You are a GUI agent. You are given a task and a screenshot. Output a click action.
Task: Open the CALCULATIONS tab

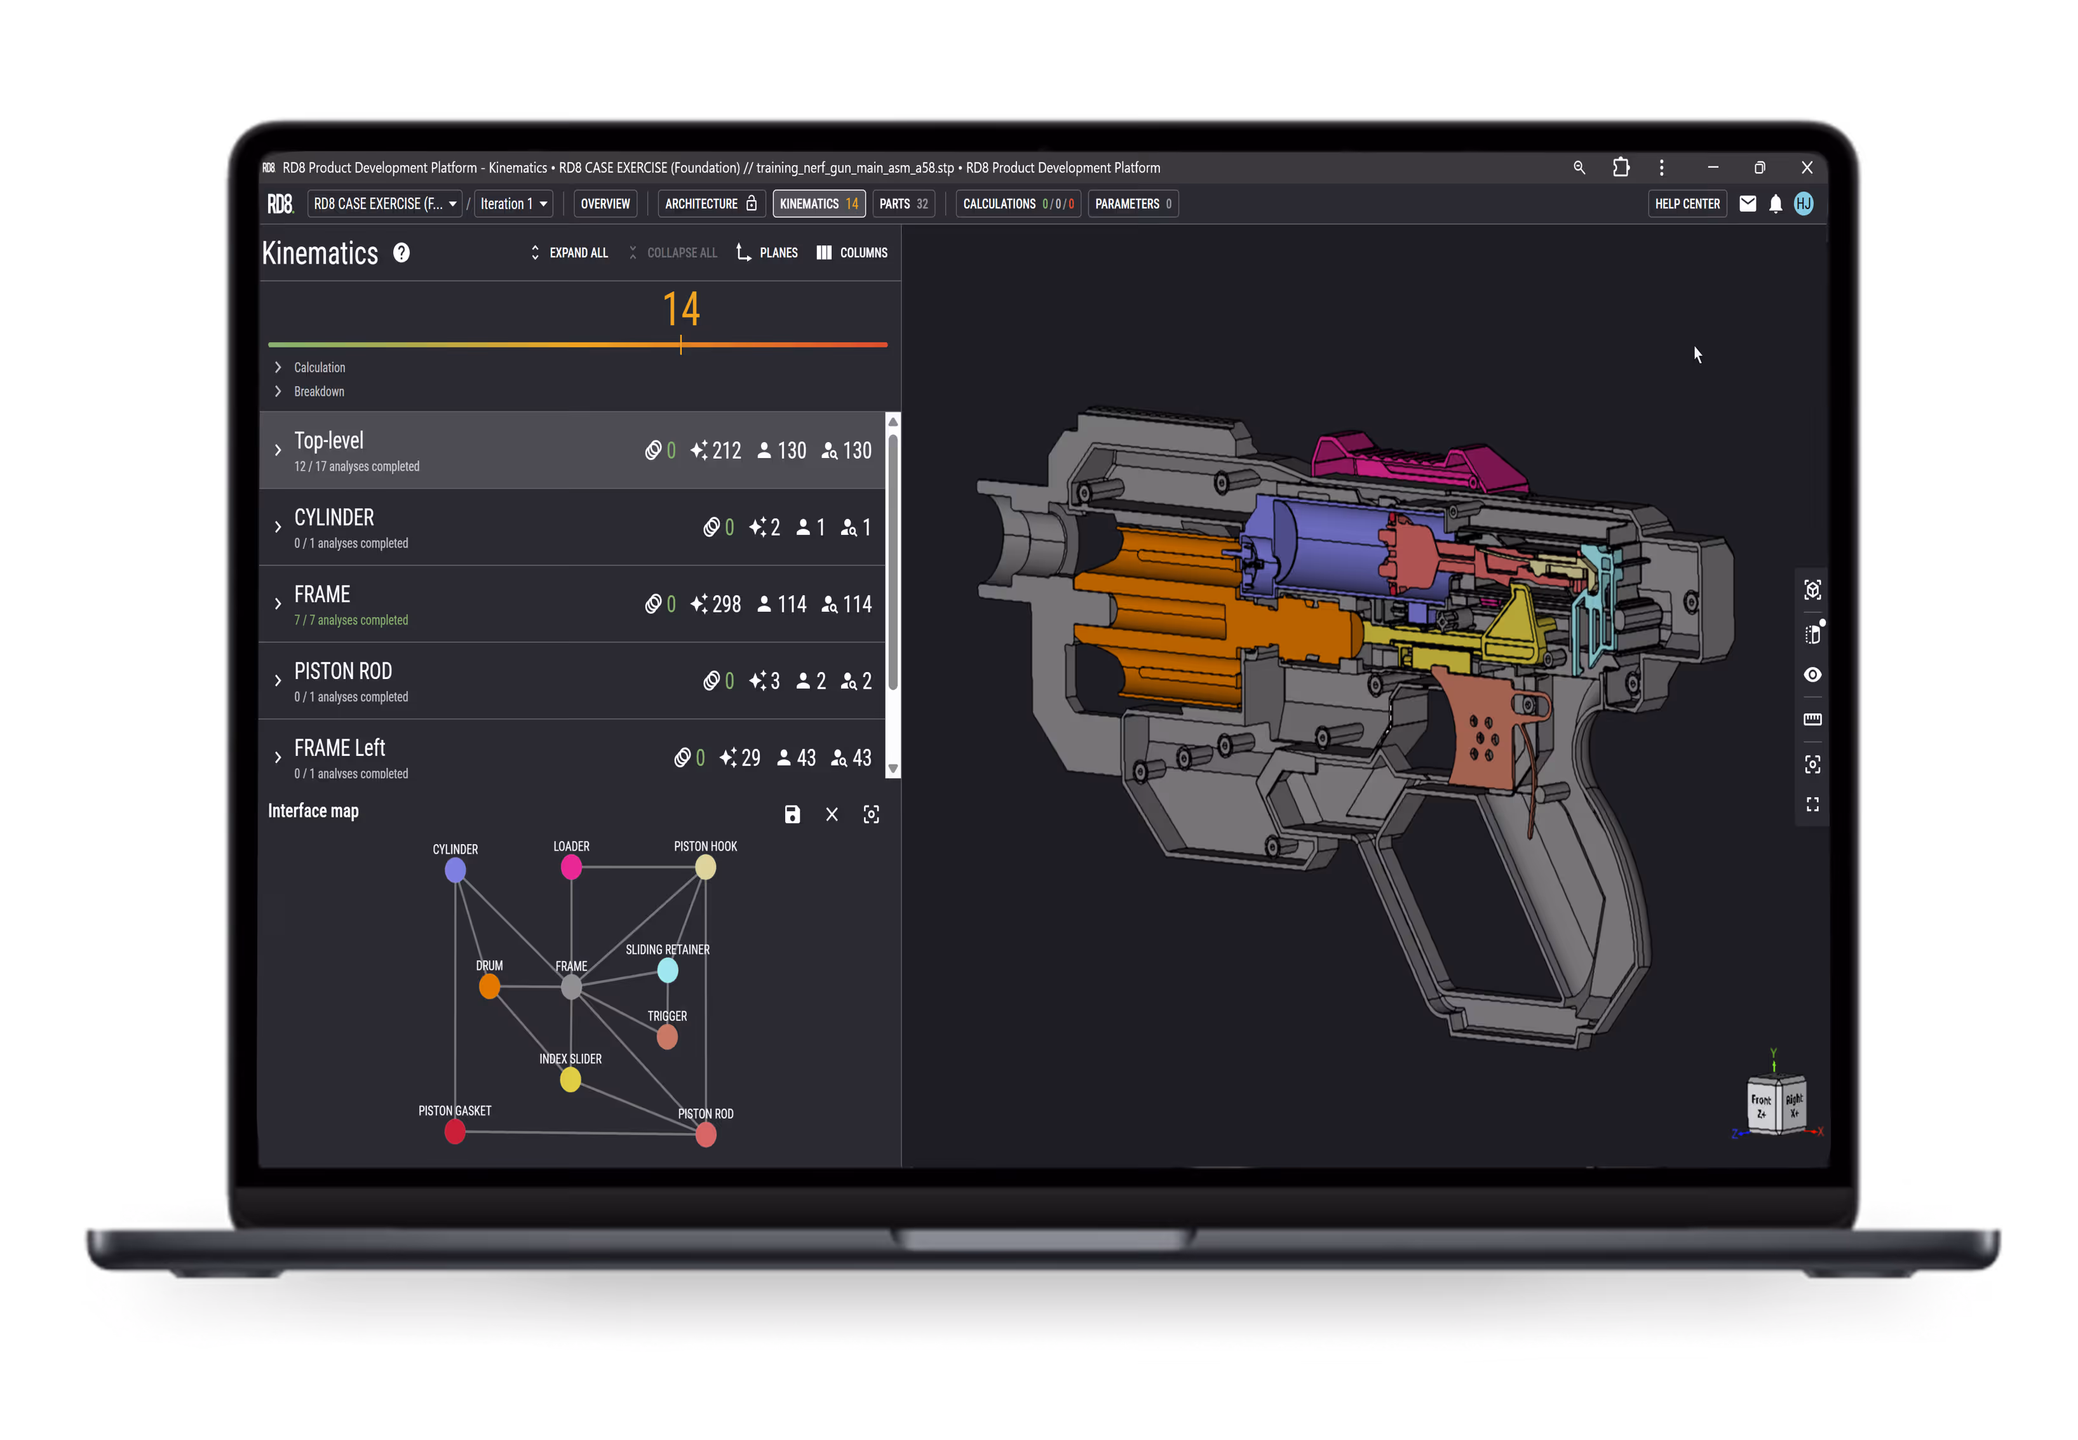pos(1017,203)
